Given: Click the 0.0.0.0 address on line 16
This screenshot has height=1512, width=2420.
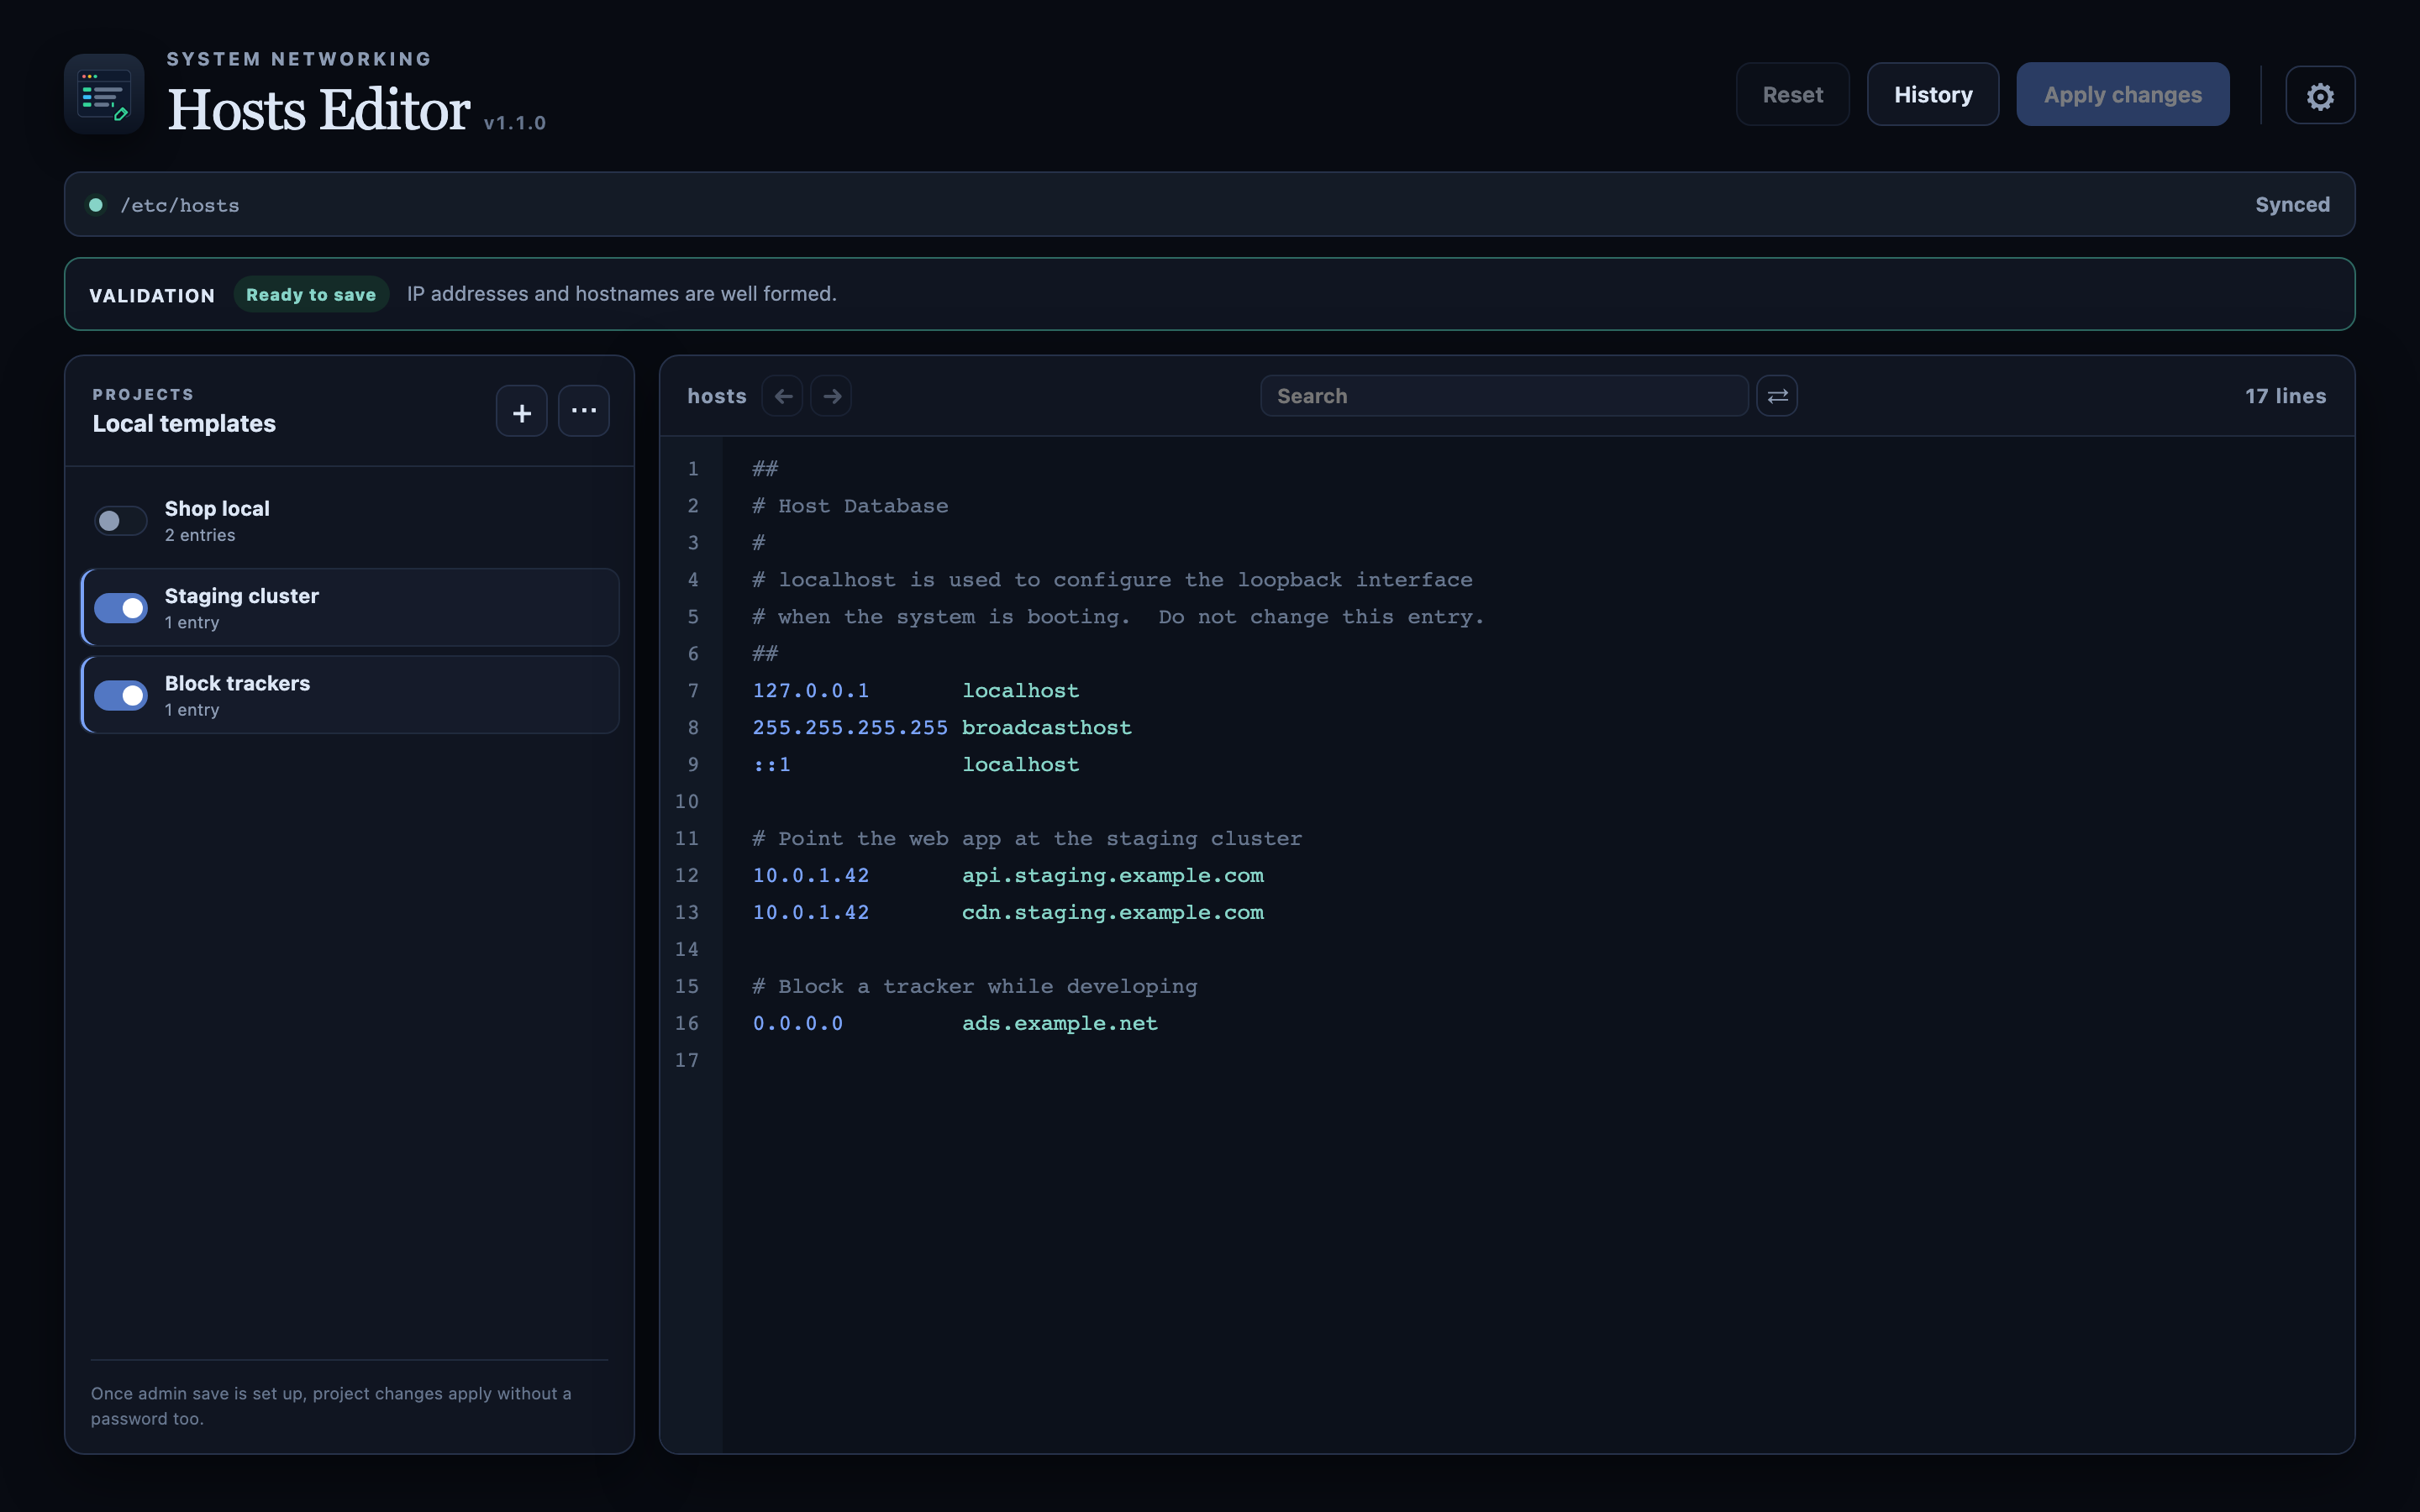Looking at the screenshot, I should (x=798, y=1024).
